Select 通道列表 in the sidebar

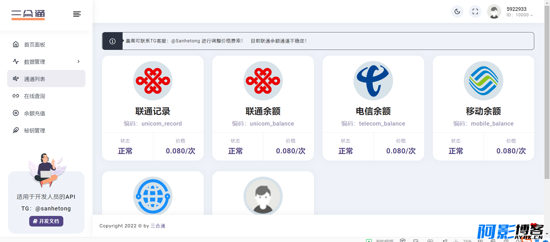[x=35, y=79]
